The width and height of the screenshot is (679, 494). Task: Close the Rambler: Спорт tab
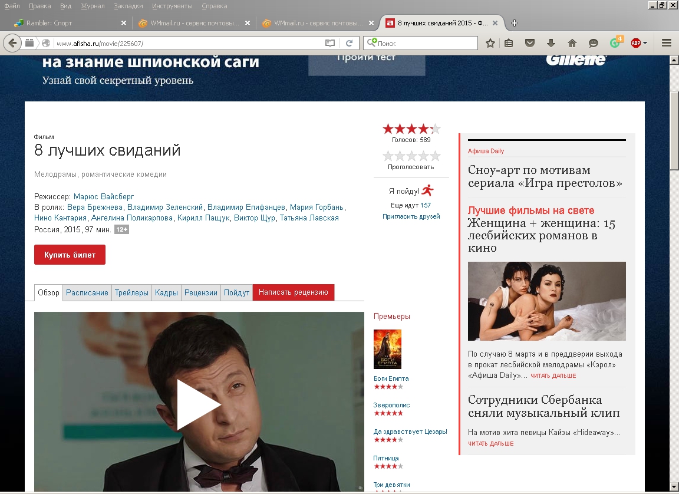click(123, 23)
